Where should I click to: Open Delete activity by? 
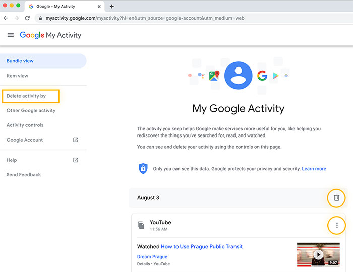pyautogui.click(x=31, y=96)
